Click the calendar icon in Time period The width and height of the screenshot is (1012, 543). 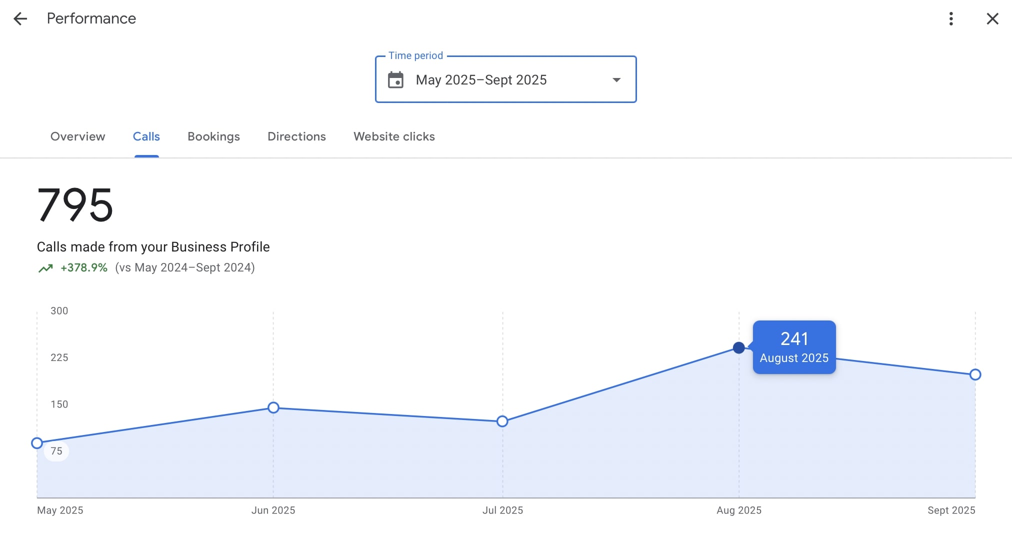(x=395, y=80)
